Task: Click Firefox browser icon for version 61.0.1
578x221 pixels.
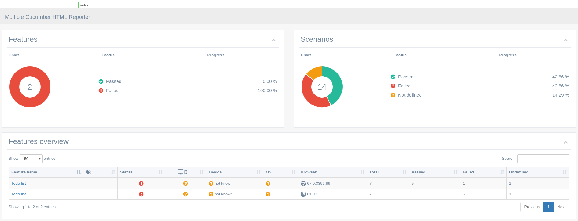Action: coord(303,194)
